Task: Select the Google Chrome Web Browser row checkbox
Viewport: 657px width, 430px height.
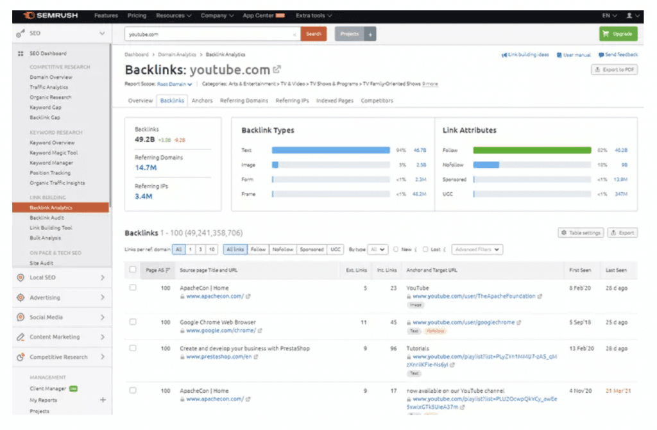Action: click(x=133, y=322)
